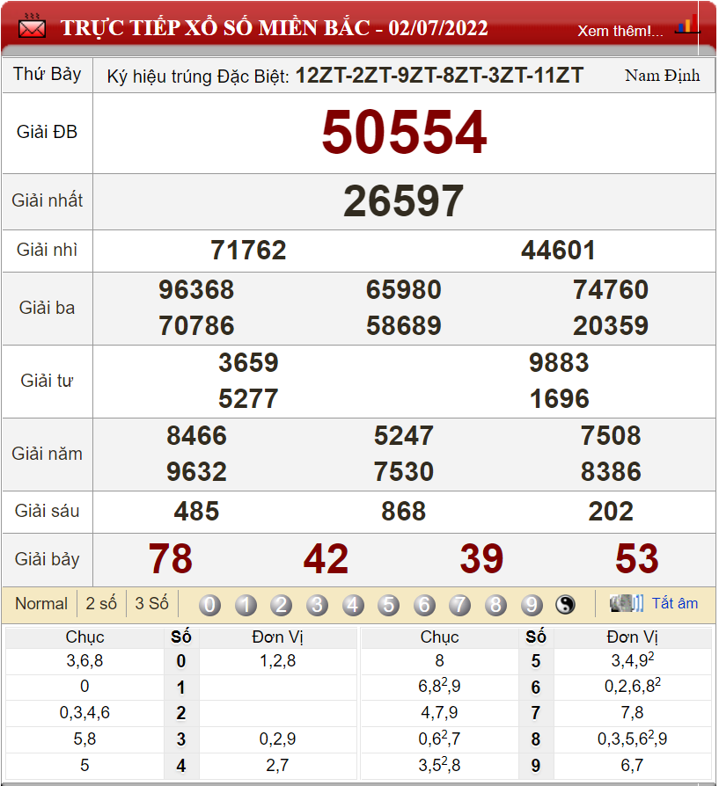Image resolution: width=719 pixels, height=786 pixels.
Task: Open the Xem thêm link
Action: pyautogui.click(x=620, y=31)
